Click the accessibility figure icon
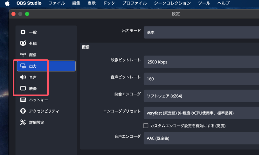 coord(23,111)
